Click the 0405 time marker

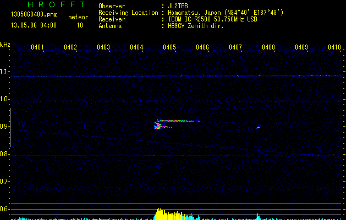[x=169, y=48]
